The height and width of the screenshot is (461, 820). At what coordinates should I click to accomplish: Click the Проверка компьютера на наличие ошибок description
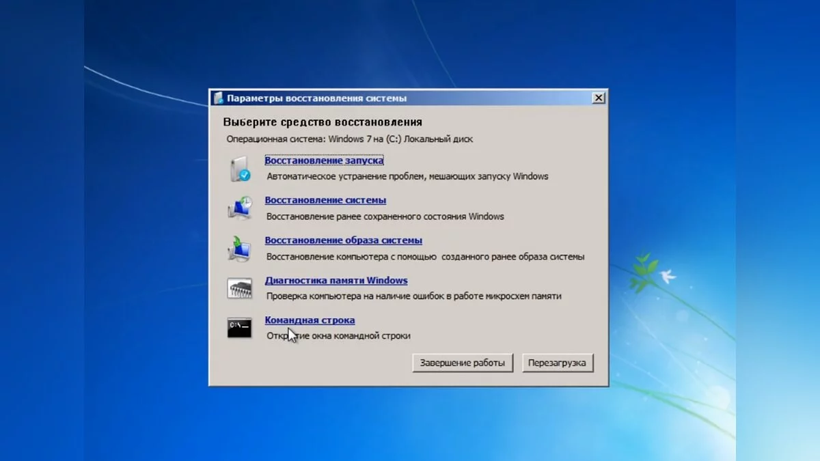(x=413, y=296)
